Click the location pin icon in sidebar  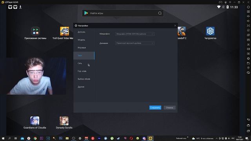pyautogui.click(x=248, y=68)
